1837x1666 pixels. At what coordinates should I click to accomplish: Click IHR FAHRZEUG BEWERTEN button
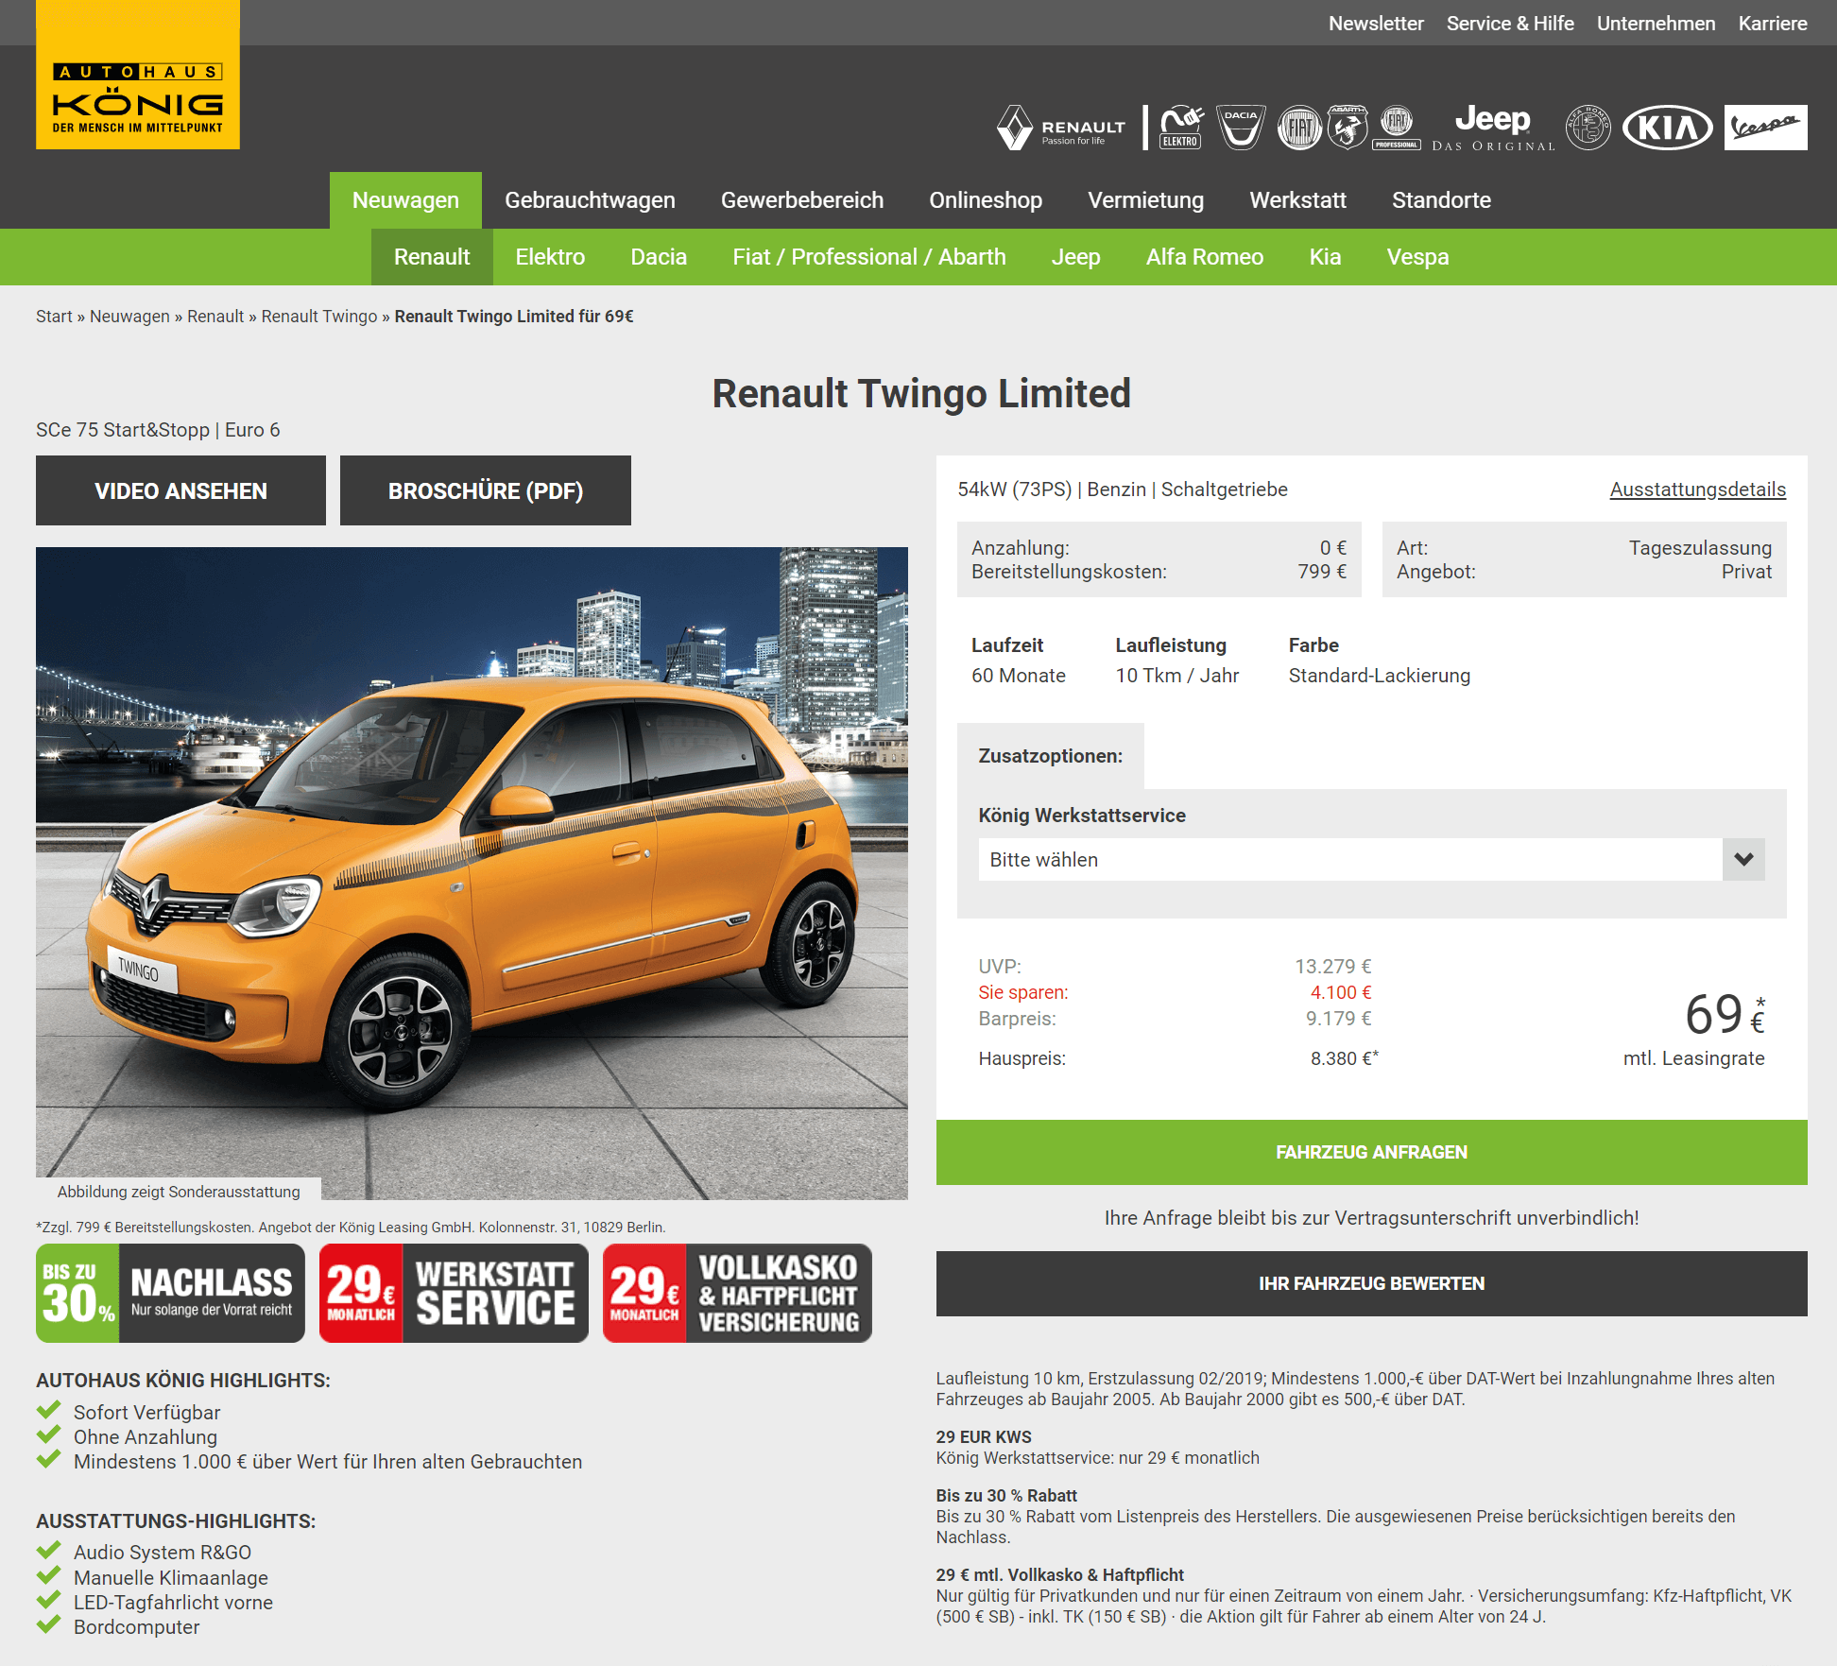tap(1371, 1283)
